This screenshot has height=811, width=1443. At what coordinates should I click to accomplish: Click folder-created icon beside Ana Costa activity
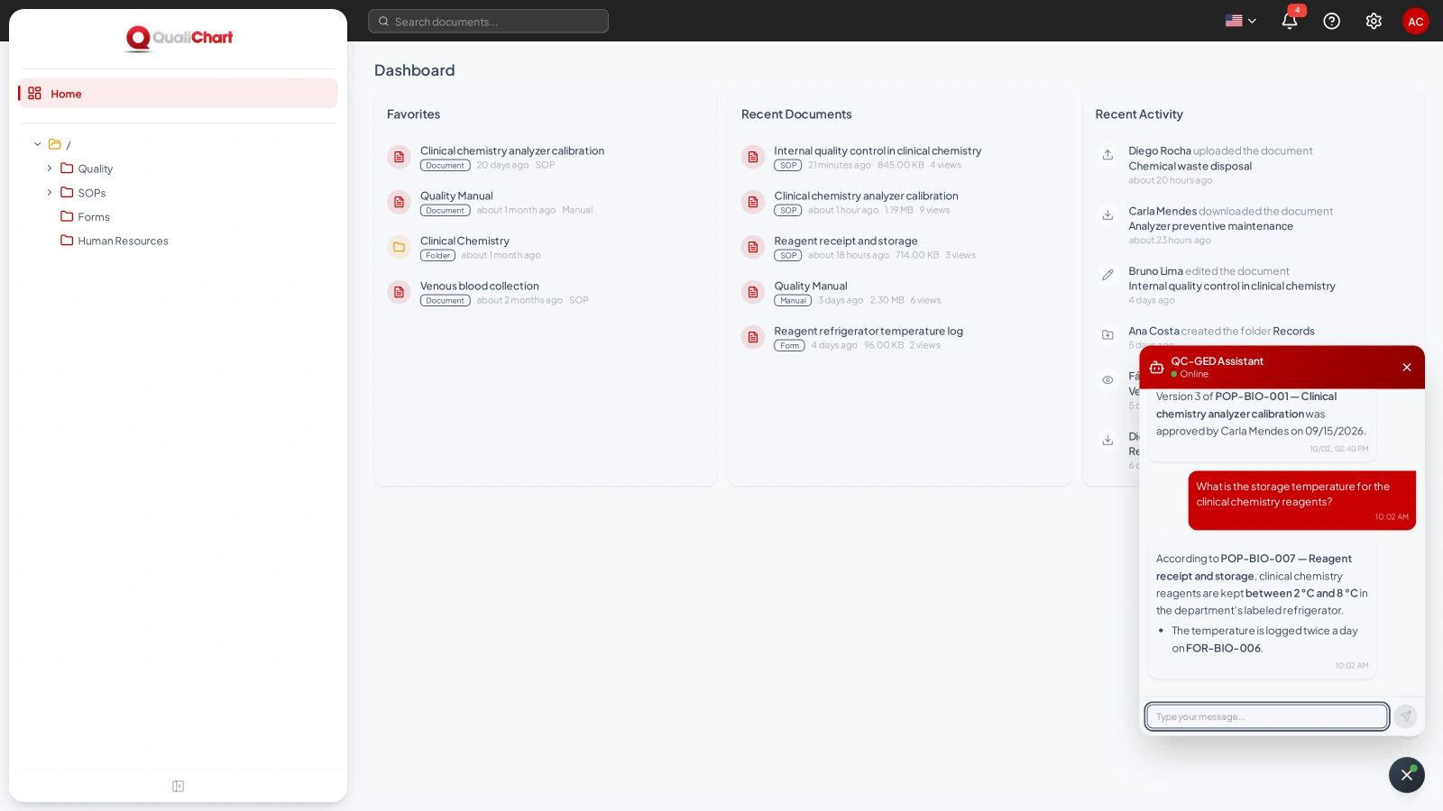[1108, 335]
